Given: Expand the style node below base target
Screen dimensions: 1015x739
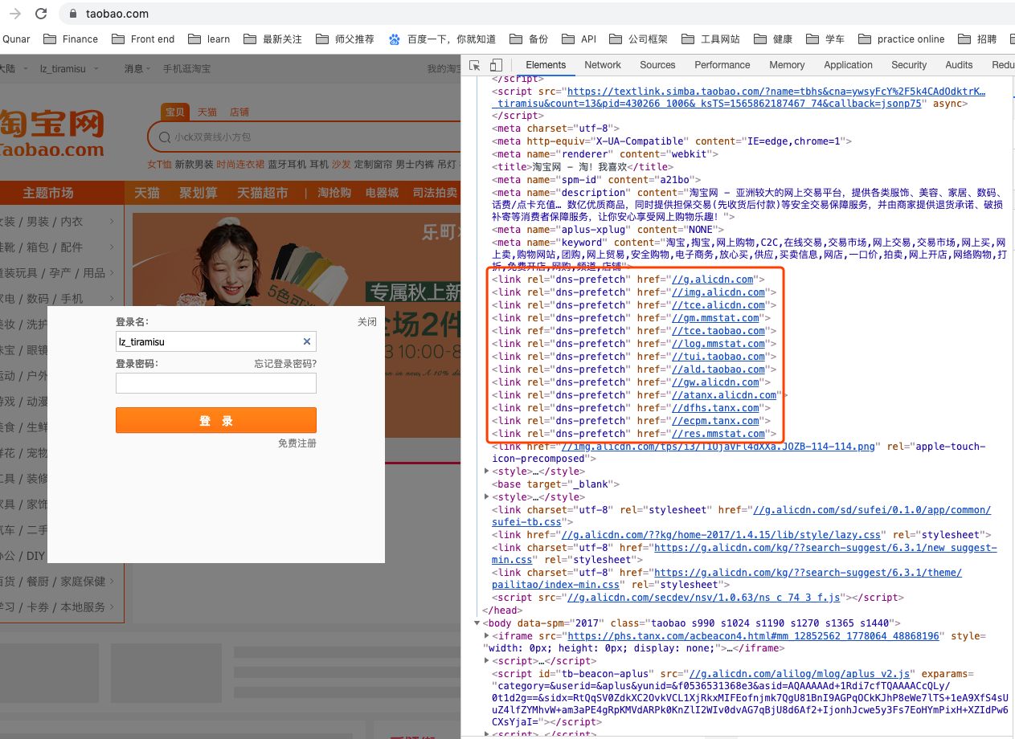Looking at the screenshot, I should 487,497.
